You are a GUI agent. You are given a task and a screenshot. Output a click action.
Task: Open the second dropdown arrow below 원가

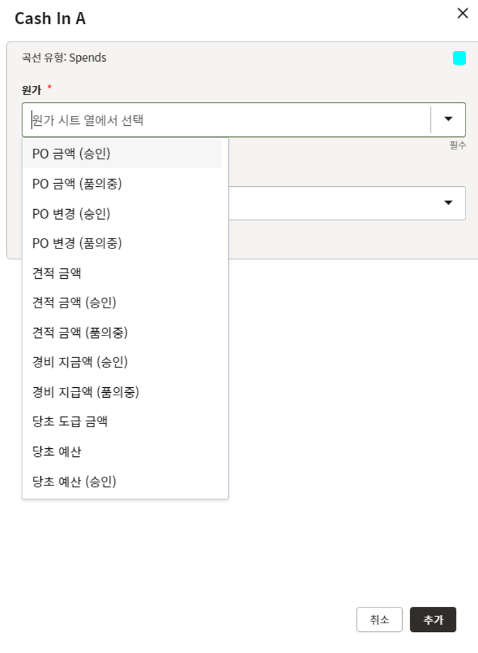point(448,202)
